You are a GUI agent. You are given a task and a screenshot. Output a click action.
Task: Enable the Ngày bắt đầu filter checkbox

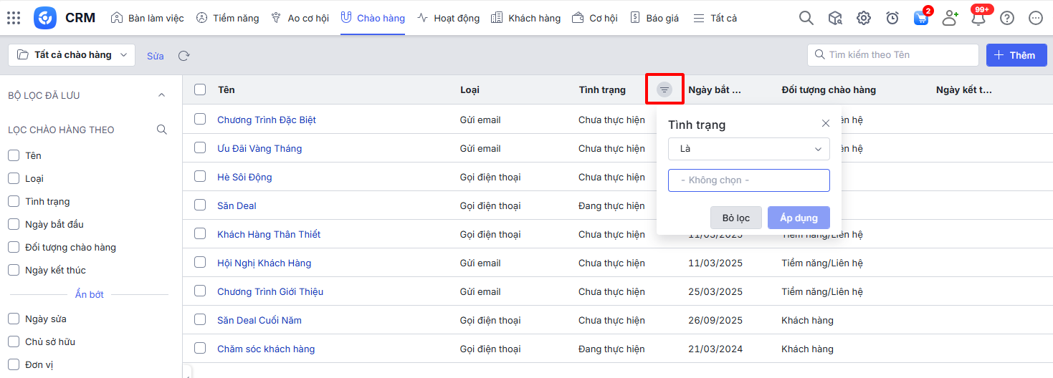pos(14,224)
